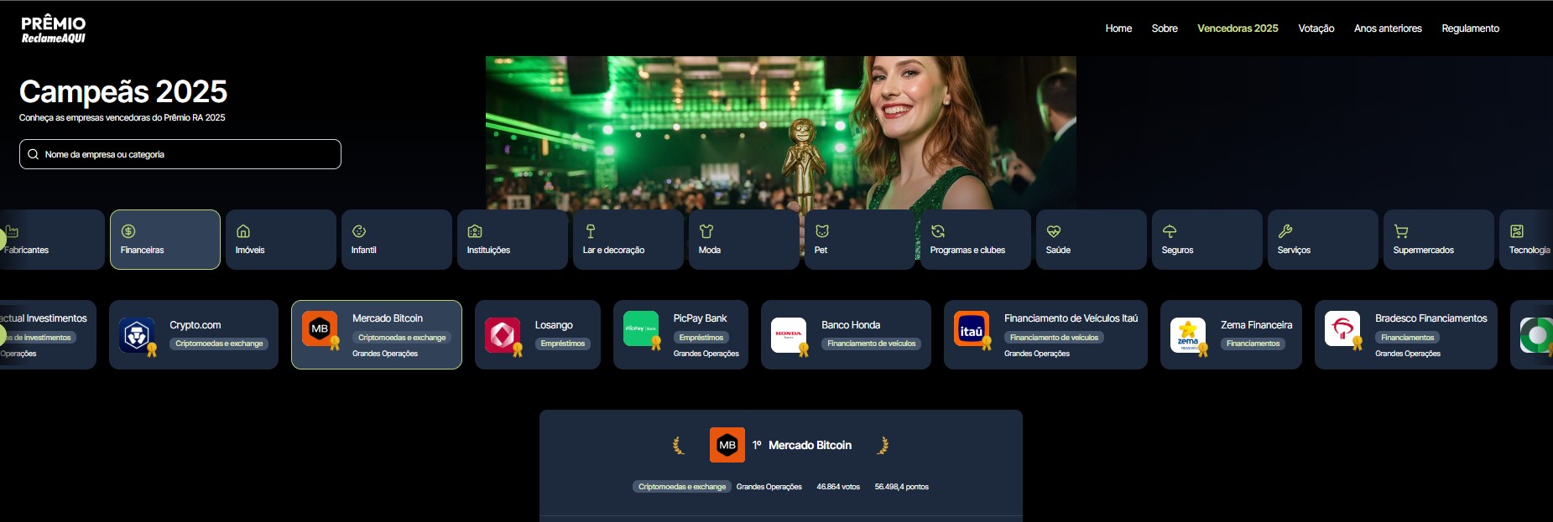
Task: Select the Seguros umbrella icon
Action: tap(1170, 231)
